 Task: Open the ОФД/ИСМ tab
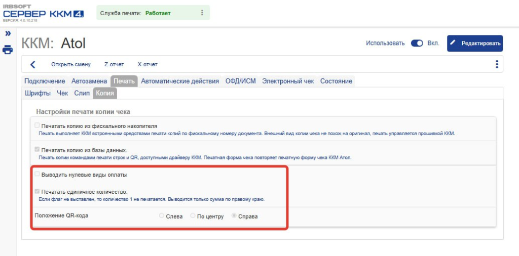pyautogui.click(x=241, y=81)
